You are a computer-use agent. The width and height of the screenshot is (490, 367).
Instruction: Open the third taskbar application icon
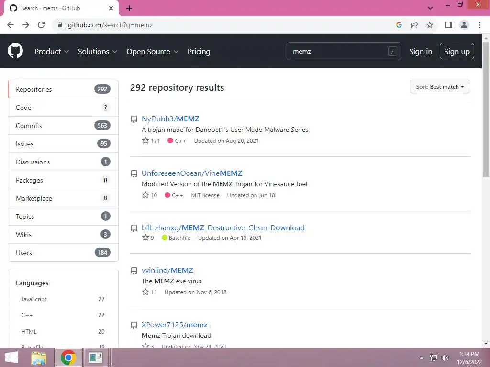96,357
